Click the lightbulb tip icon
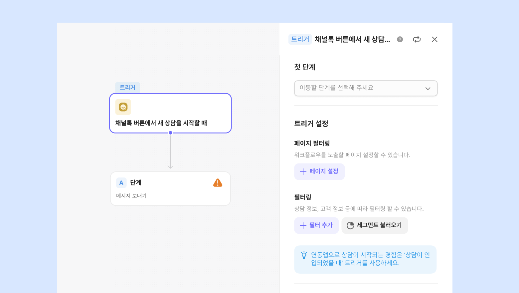This screenshot has height=293, width=519. pos(304,255)
